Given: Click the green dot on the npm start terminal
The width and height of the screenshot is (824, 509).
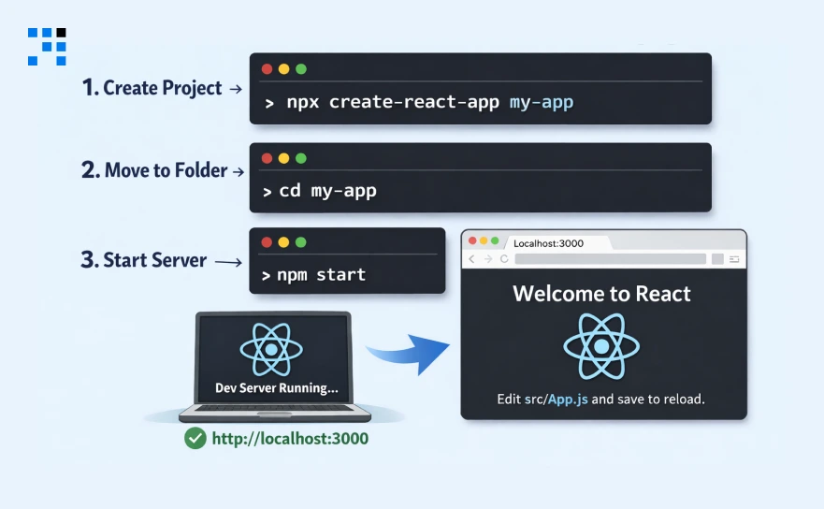Looking at the screenshot, I should pos(301,242).
